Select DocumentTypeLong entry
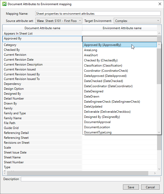The height and width of the screenshot is (194, 164). pos(120,132)
